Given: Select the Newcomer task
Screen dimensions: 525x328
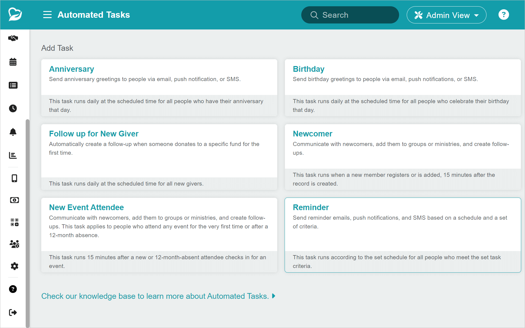Looking at the screenshot, I should [x=403, y=157].
